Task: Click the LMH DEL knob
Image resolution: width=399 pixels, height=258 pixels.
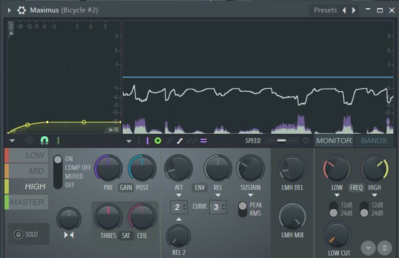Action: click(x=292, y=168)
